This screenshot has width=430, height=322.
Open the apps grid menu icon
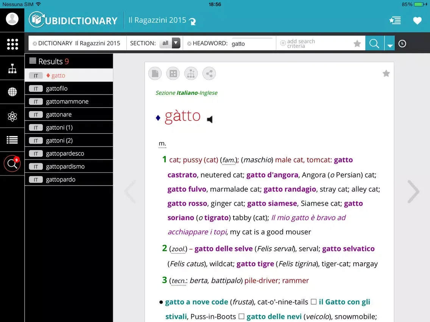tap(12, 44)
